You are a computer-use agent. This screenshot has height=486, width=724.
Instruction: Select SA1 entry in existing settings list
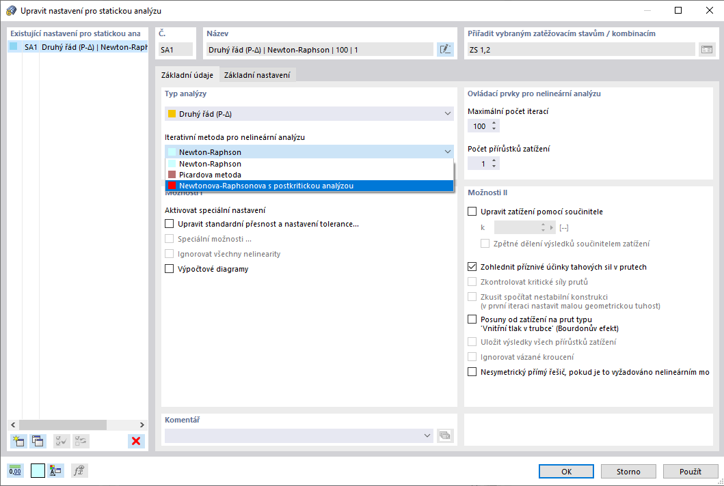click(x=77, y=48)
